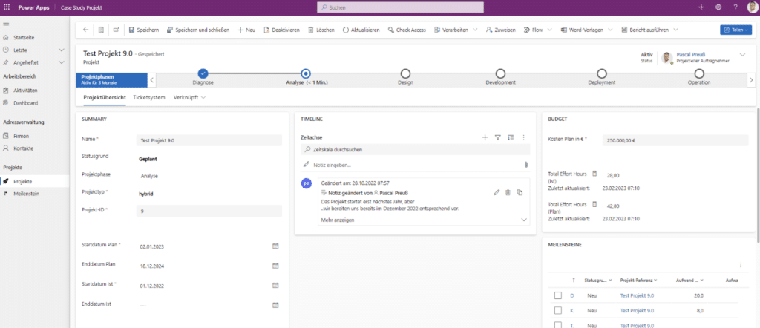
Task: Open the settings gear in top bar
Action: [718, 7]
